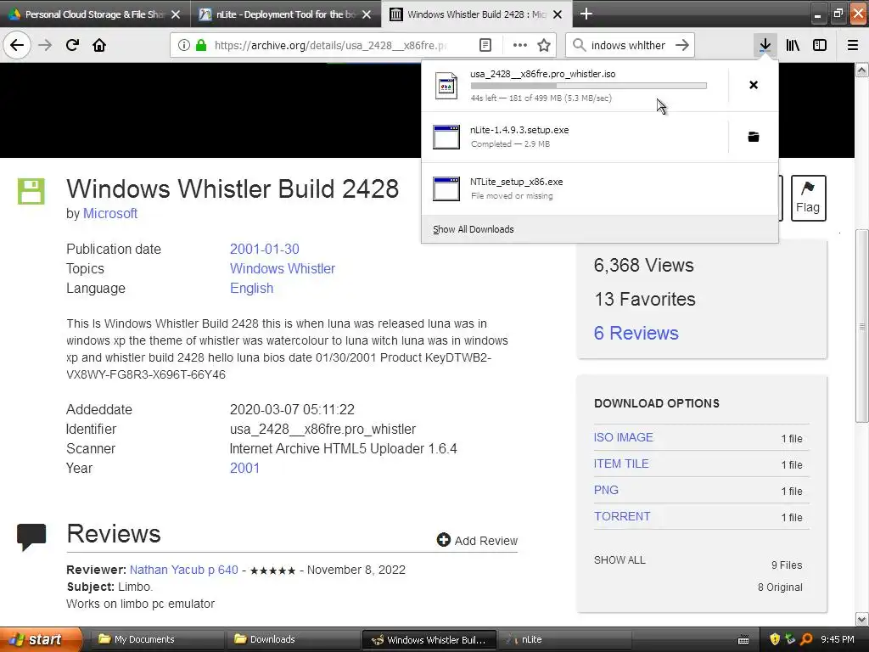Viewport: 869px width, 652px height.
Task: Open a new browser tab
Action: coord(586,14)
